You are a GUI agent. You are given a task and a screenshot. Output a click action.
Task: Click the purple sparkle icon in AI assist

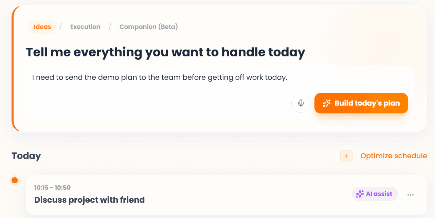pos(360,194)
